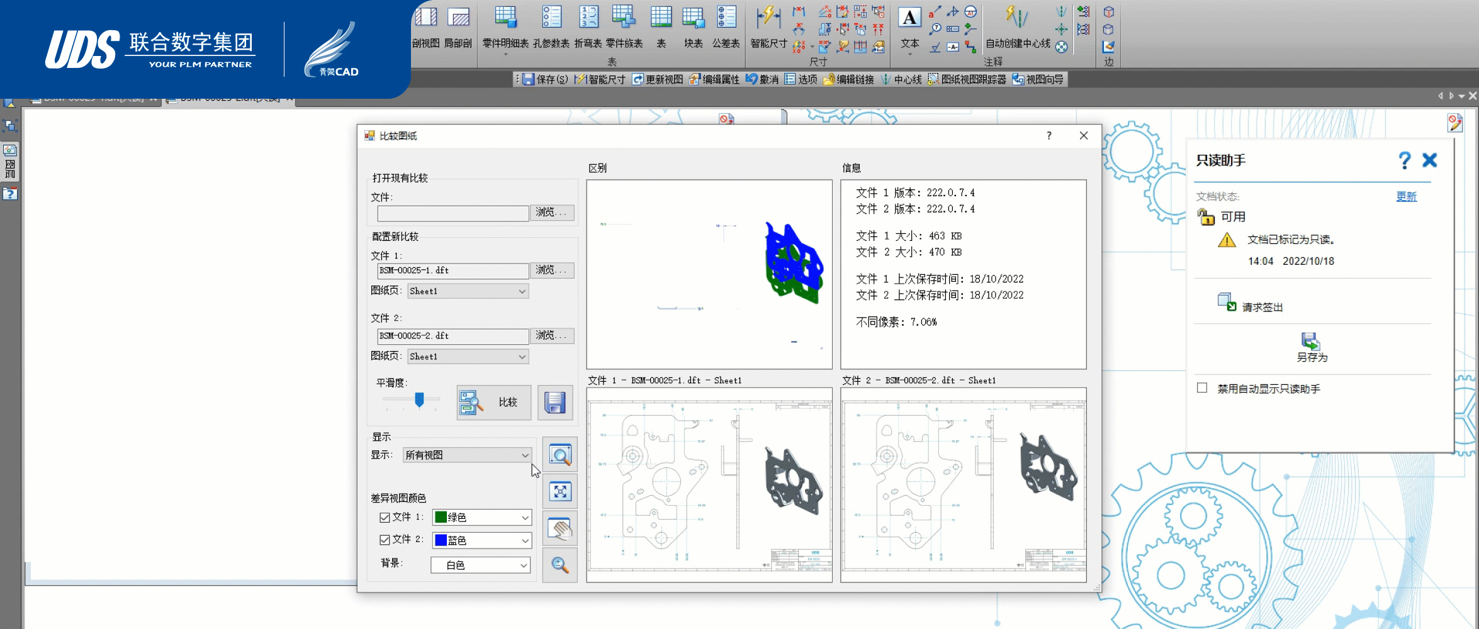The image size is (1479, 629).
Task: Open the 文件 1 图纸页 Sheet1 dropdown
Action: coord(468,291)
